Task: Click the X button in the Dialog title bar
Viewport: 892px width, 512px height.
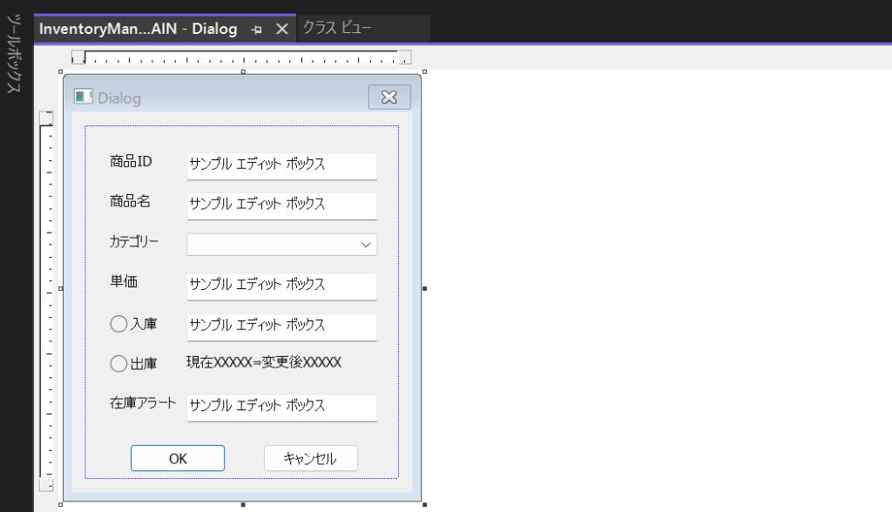Action: tap(389, 98)
